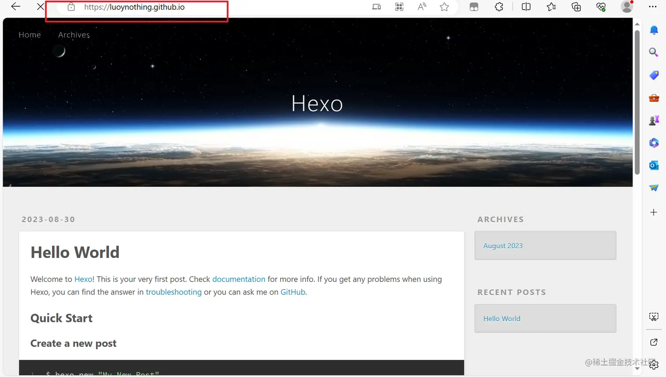
Task: Open the Archives navigation link
Action: click(x=74, y=35)
